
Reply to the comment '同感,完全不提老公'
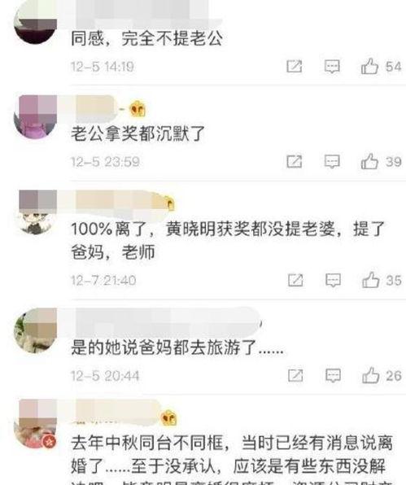coord(332,67)
